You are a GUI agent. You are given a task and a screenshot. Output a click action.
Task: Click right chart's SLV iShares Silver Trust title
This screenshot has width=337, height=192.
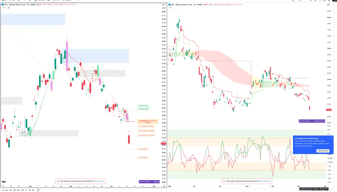187,5
